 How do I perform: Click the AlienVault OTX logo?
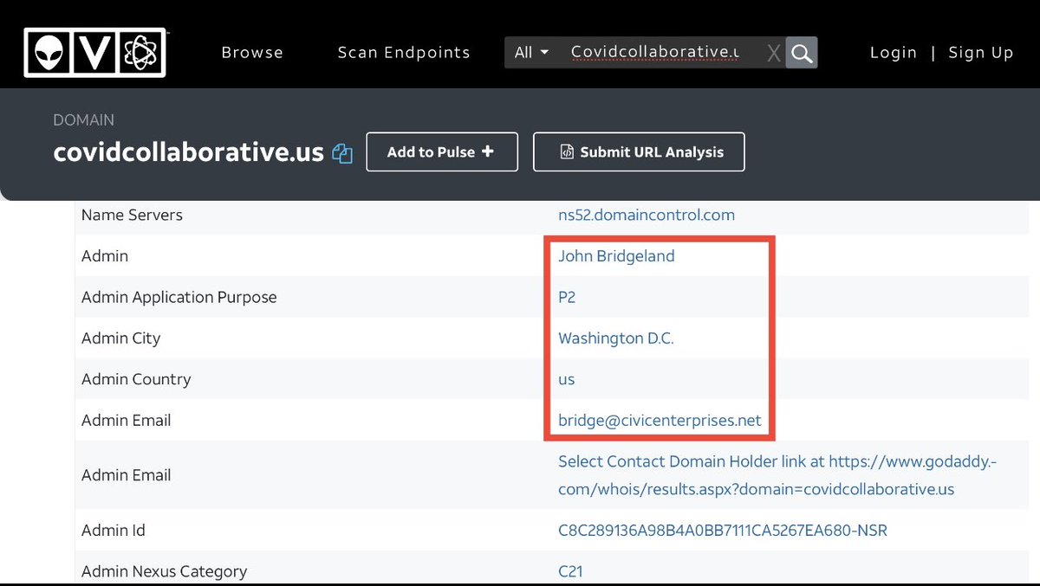95,53
